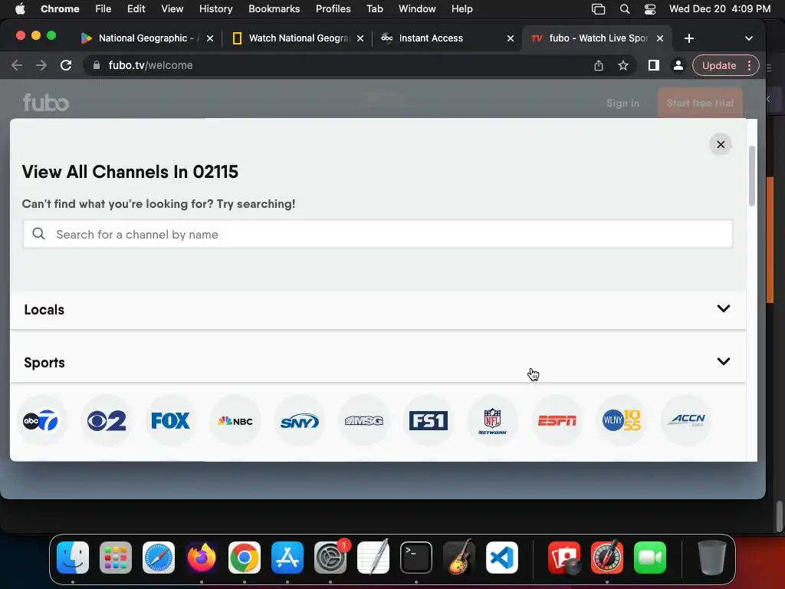Toggle the Chrome side panel

(x=653, y=65)
